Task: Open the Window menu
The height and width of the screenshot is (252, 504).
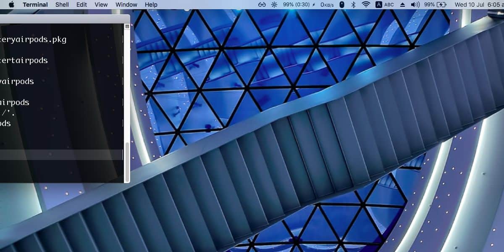Action: 126,5
